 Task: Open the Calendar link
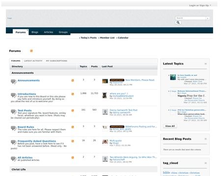point(123,38)
